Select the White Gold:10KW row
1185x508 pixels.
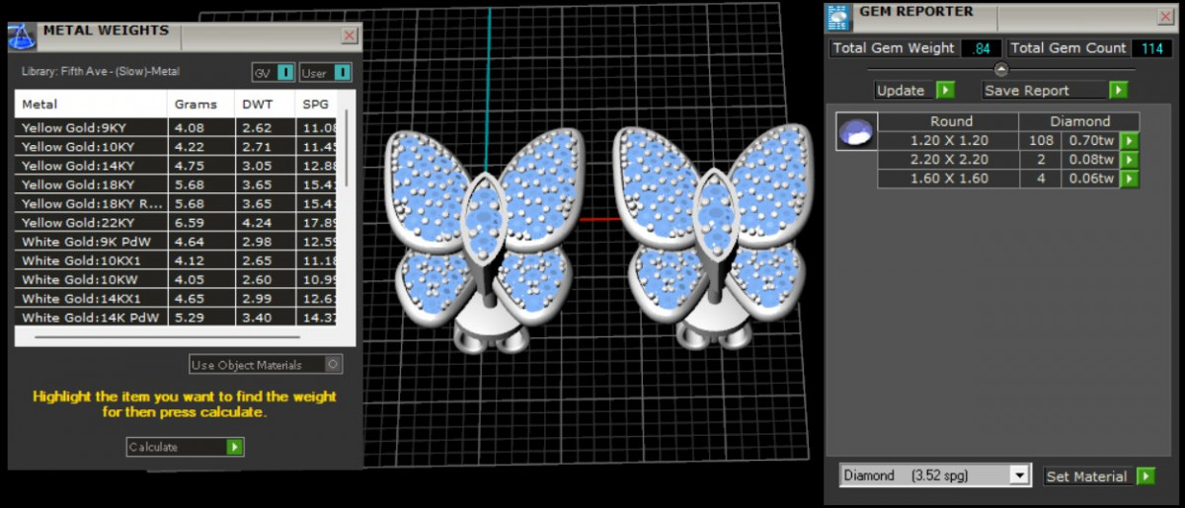pos(176,279)
